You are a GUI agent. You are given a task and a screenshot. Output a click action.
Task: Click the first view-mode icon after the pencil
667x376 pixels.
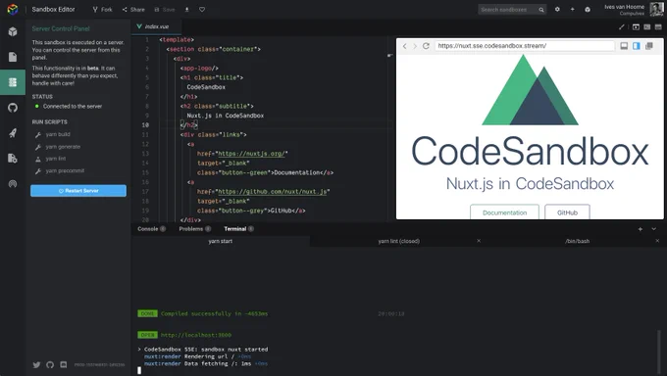(636, 27)
